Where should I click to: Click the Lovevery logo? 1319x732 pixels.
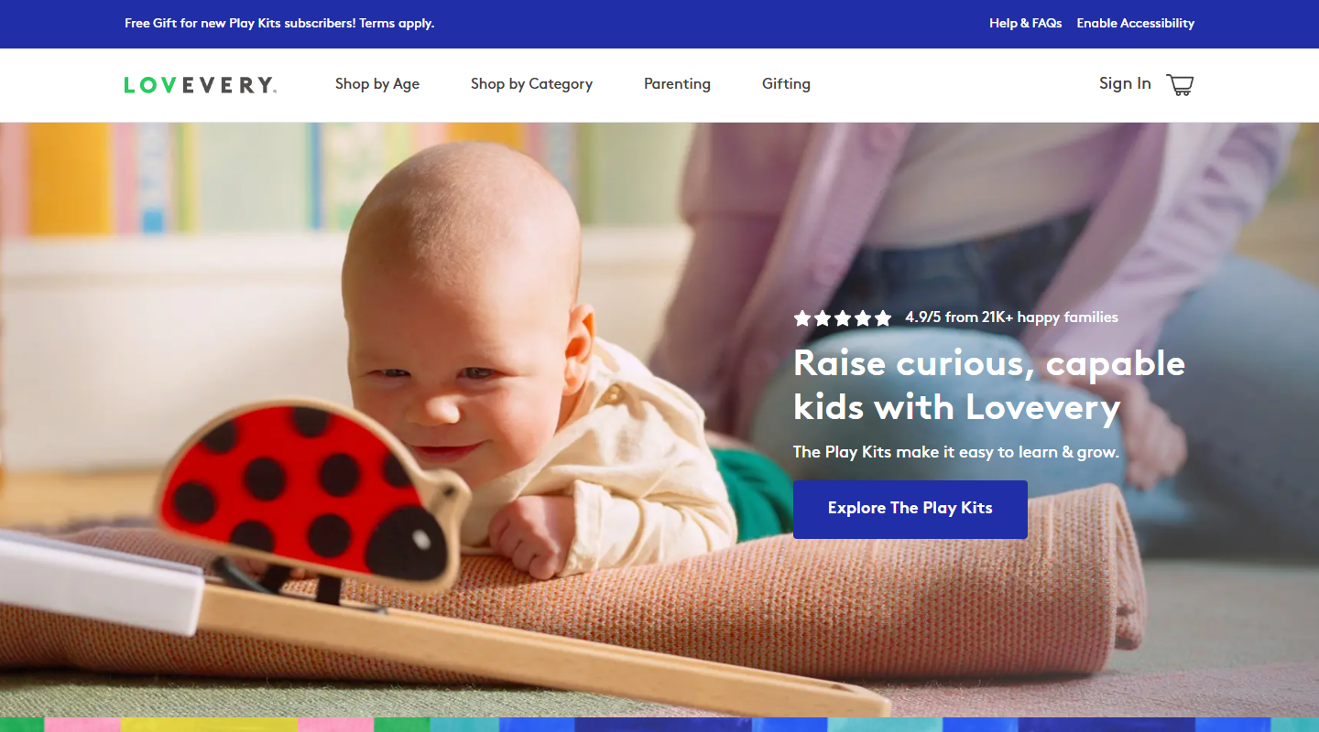click(201, 85)
